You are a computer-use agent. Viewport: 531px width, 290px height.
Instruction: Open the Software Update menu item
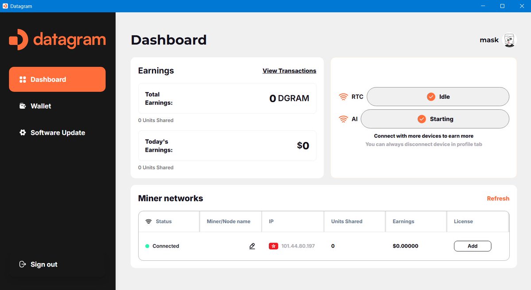tap(57, 133)
